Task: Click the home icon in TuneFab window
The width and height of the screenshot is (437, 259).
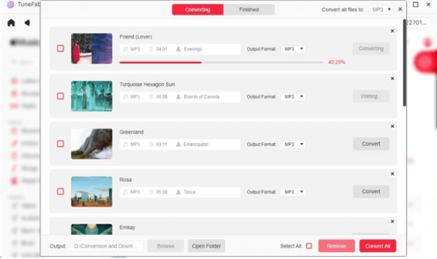Action: 11,23
